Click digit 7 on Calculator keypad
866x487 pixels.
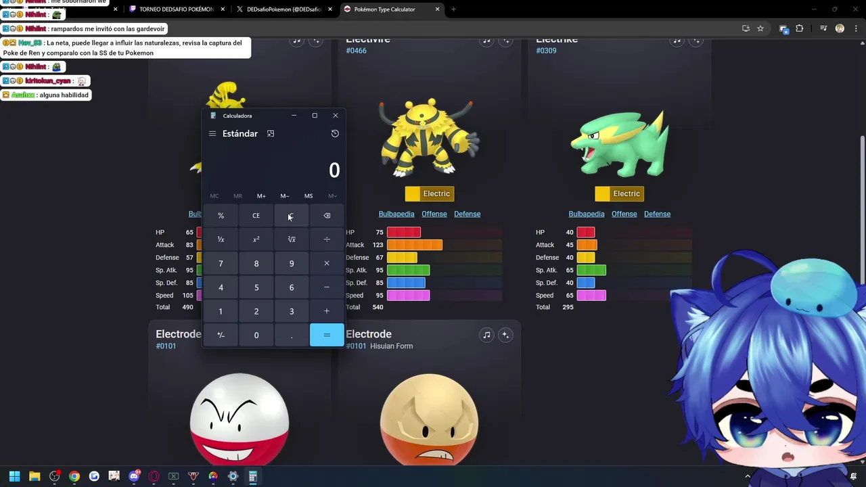pyautogui.click(x=221, y=264)
